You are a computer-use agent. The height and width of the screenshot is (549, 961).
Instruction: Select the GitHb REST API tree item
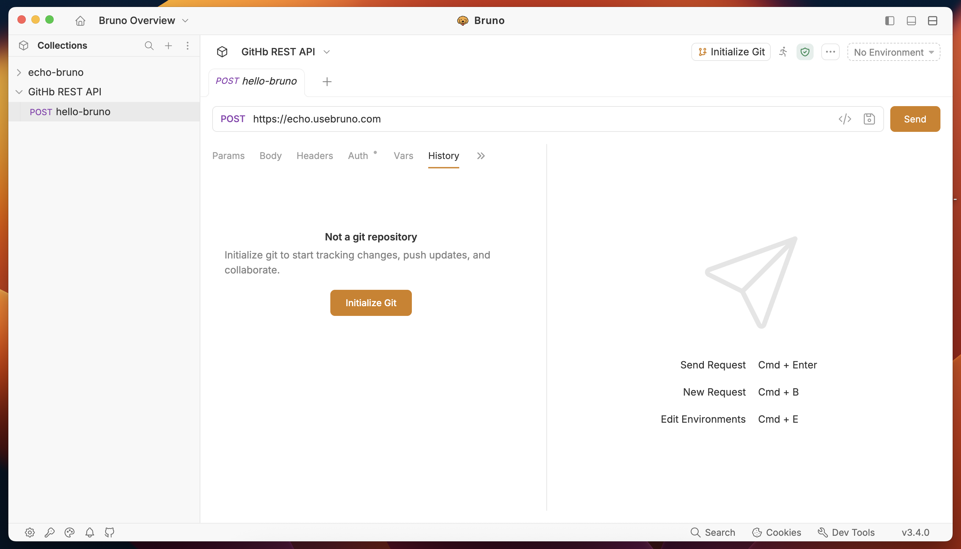click(x=64, y=92)
